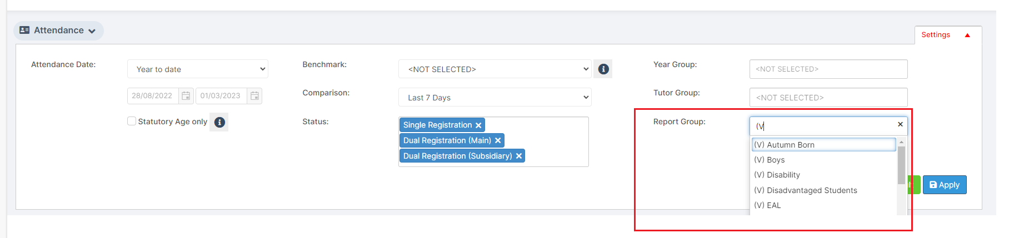Open the end date calendar picker

[x=254, y=96]
